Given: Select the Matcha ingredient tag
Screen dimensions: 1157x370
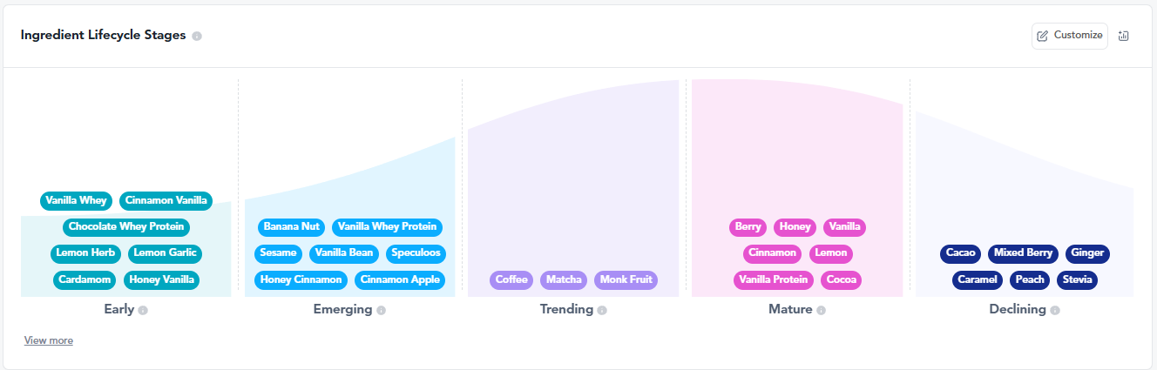Looking at the screenshot, I should coord(564,280).
